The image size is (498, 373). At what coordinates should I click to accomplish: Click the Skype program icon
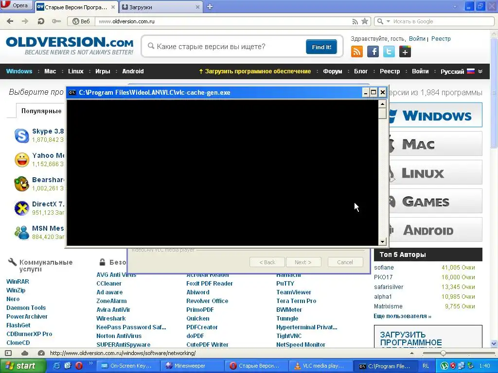(22, 136)
